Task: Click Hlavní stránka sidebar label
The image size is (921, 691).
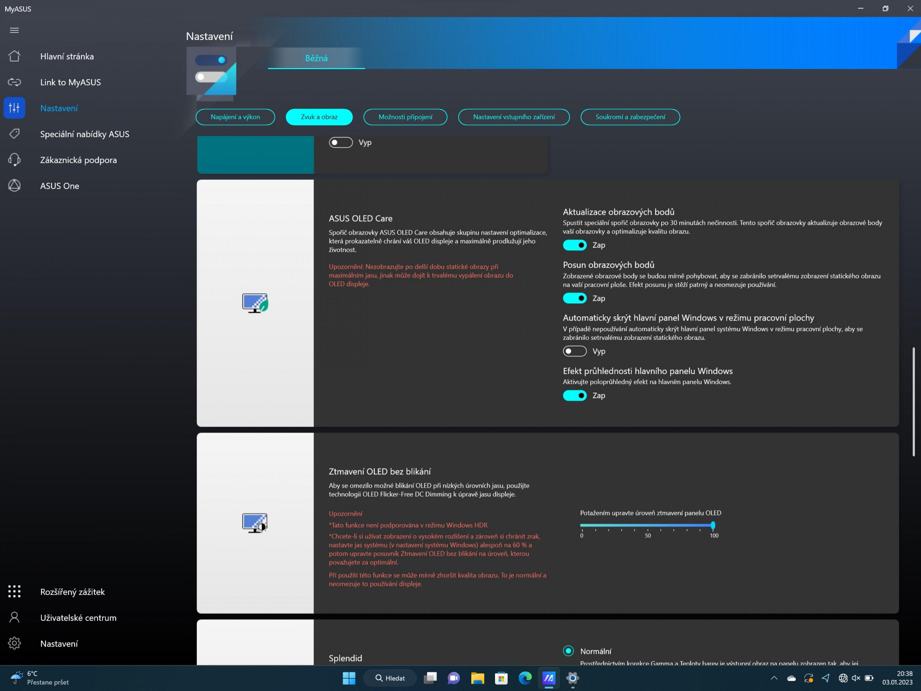Action: pyautogui.click(x=67, y=56)
